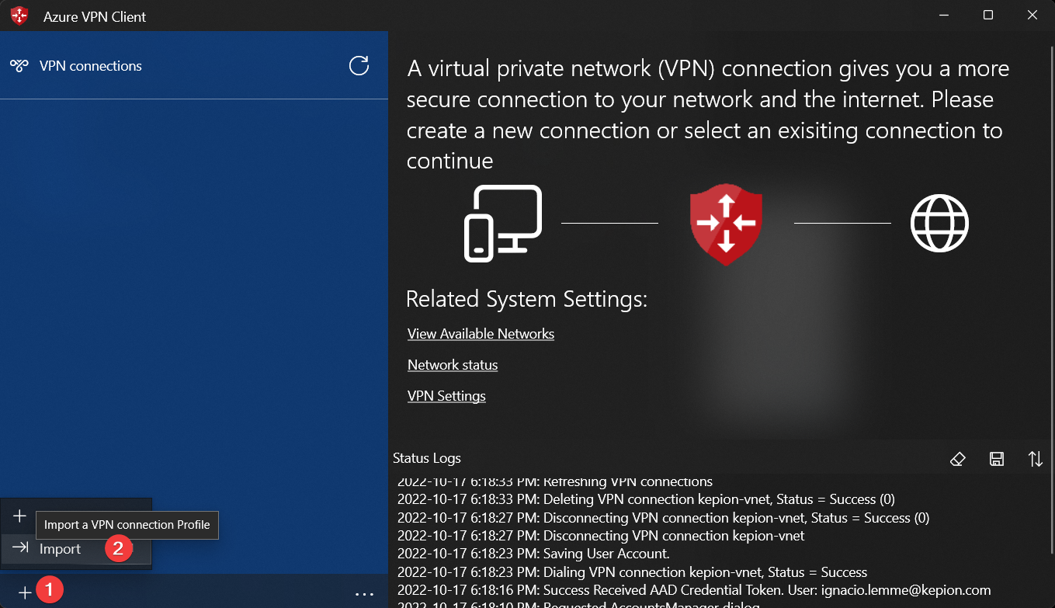This screenshot has height=608, width=1055.
Task: Click the VPN connections icon in sidebar header
Action: click(x=19, y=66)
